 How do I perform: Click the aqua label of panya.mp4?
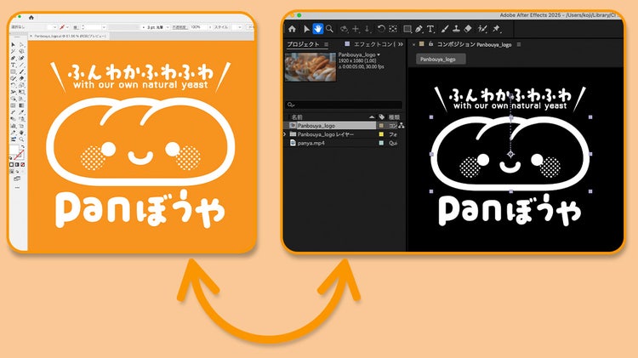381,143
